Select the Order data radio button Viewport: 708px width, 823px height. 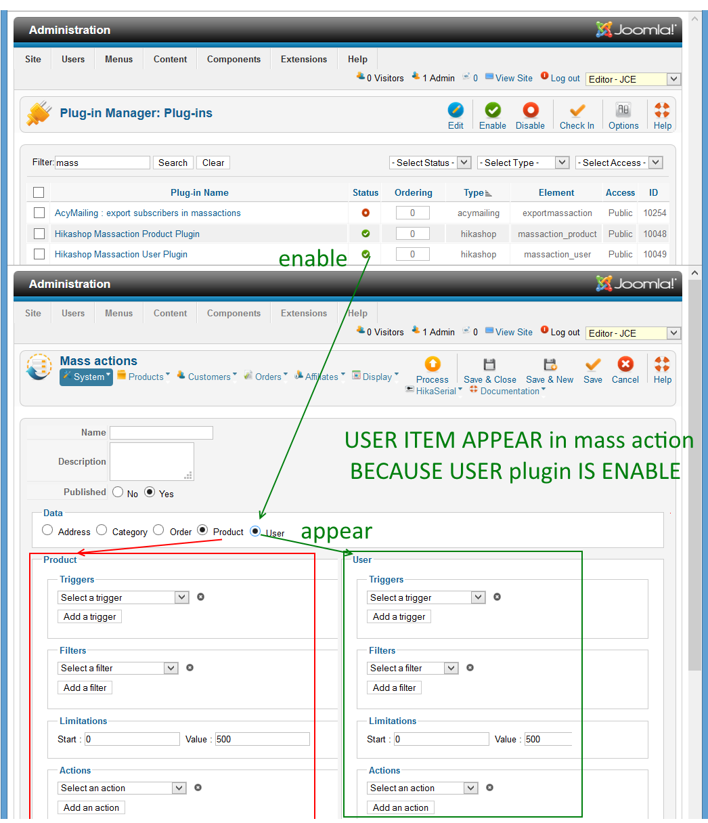tap(158, 530)
